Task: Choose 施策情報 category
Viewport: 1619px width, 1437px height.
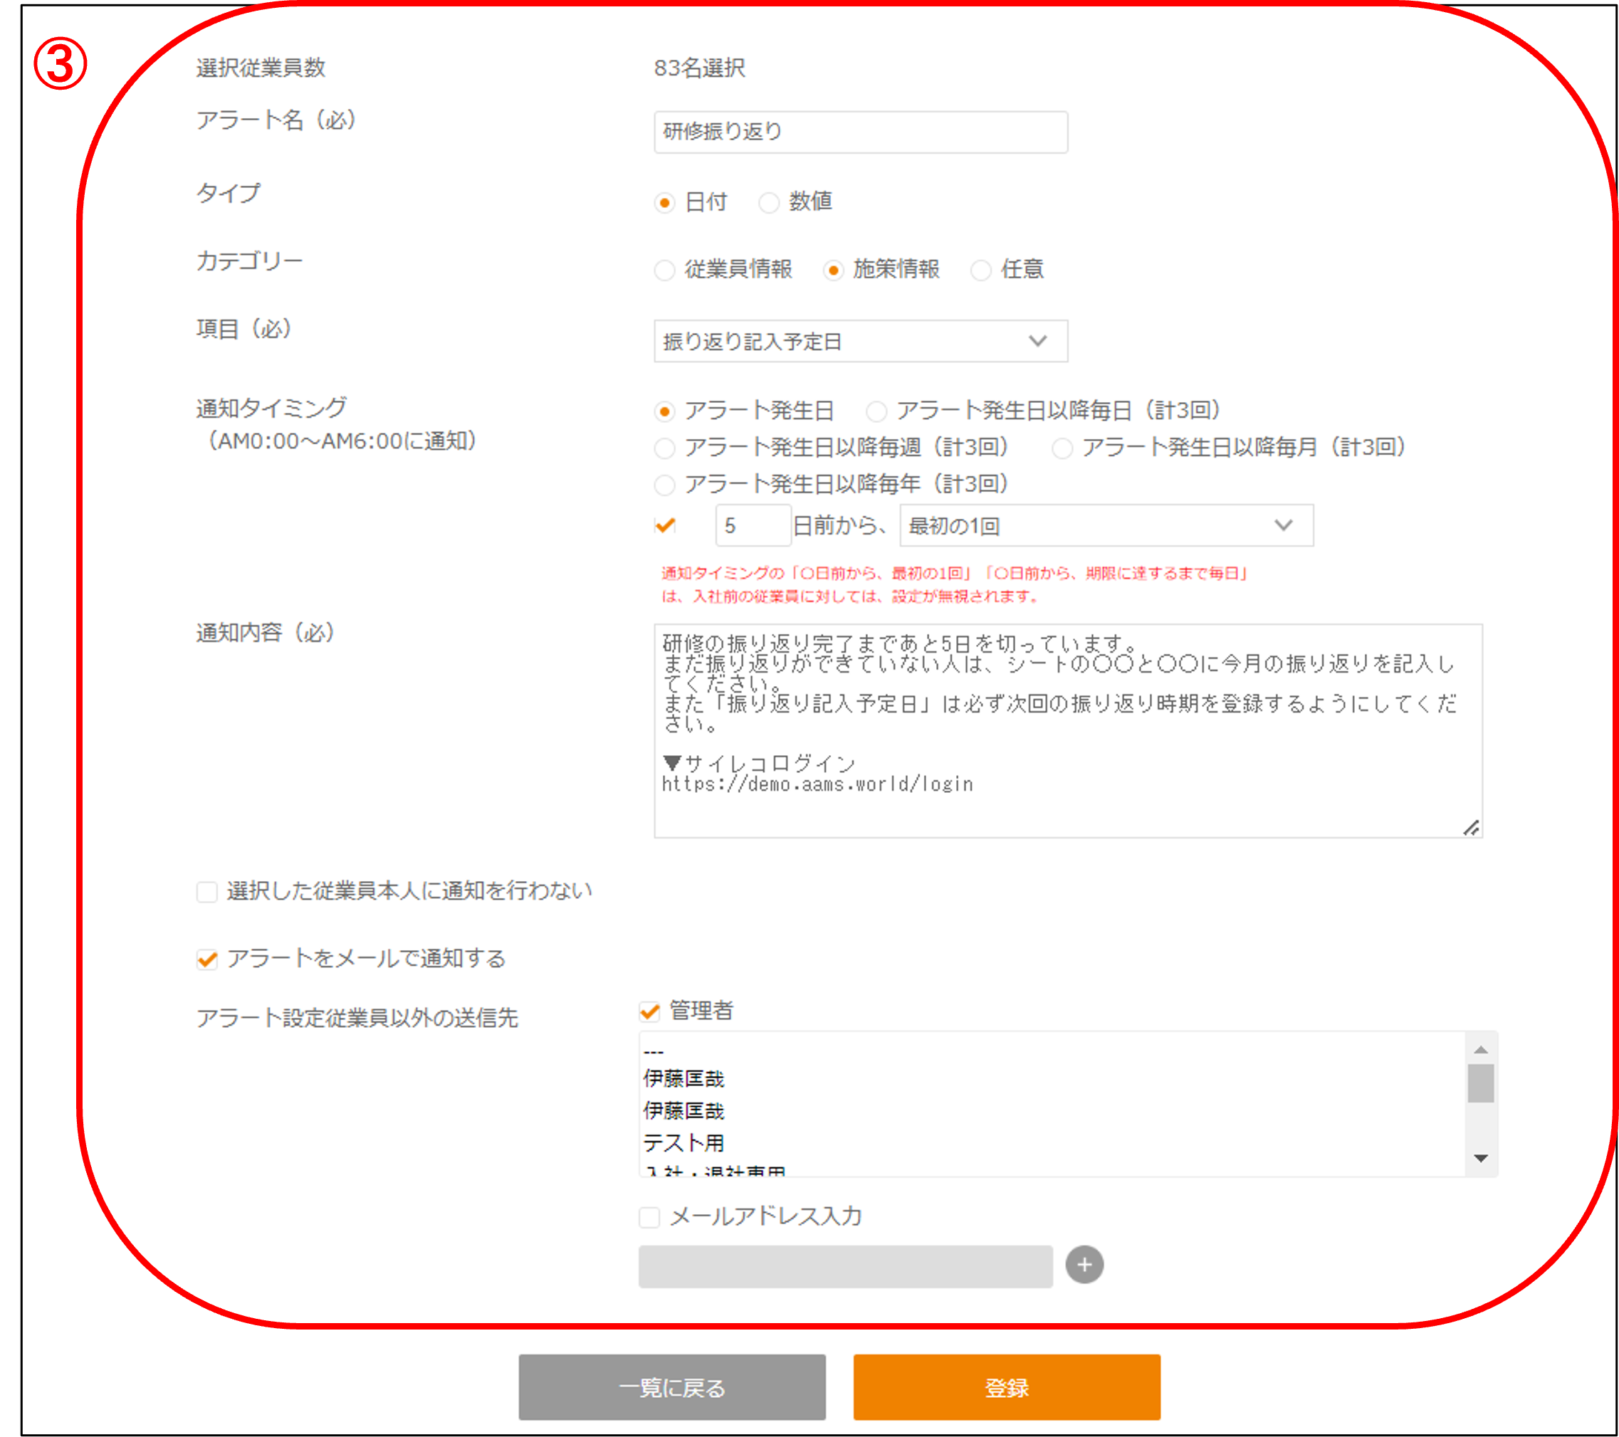Action: (832, 270)
